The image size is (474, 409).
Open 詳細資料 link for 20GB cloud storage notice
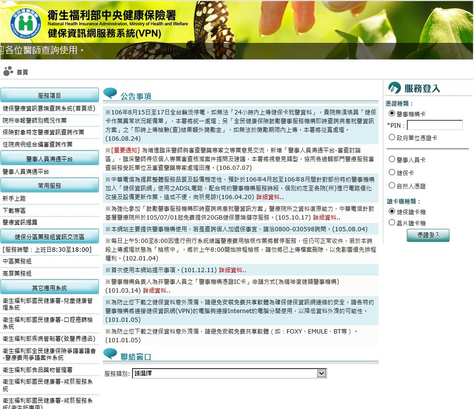(327, 218)
